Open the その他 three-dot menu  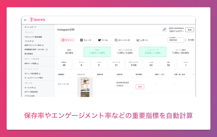tap(186, 40)
